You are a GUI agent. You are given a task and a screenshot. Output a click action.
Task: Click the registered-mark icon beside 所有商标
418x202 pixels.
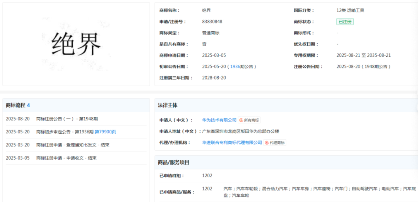[x=241, y=120]
